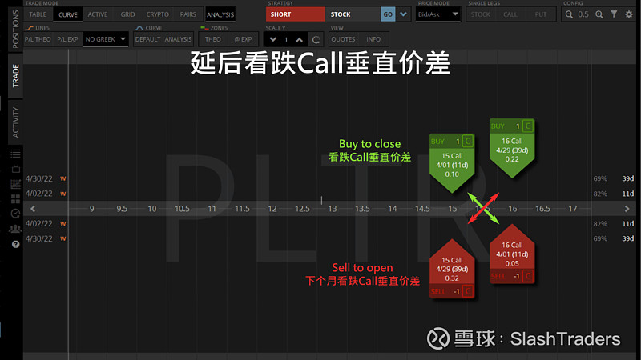The width and height of the screenshot is (641, 360).
Task: Toggle the ANALYSIS mode button
Action: click(x=220, y=14)
